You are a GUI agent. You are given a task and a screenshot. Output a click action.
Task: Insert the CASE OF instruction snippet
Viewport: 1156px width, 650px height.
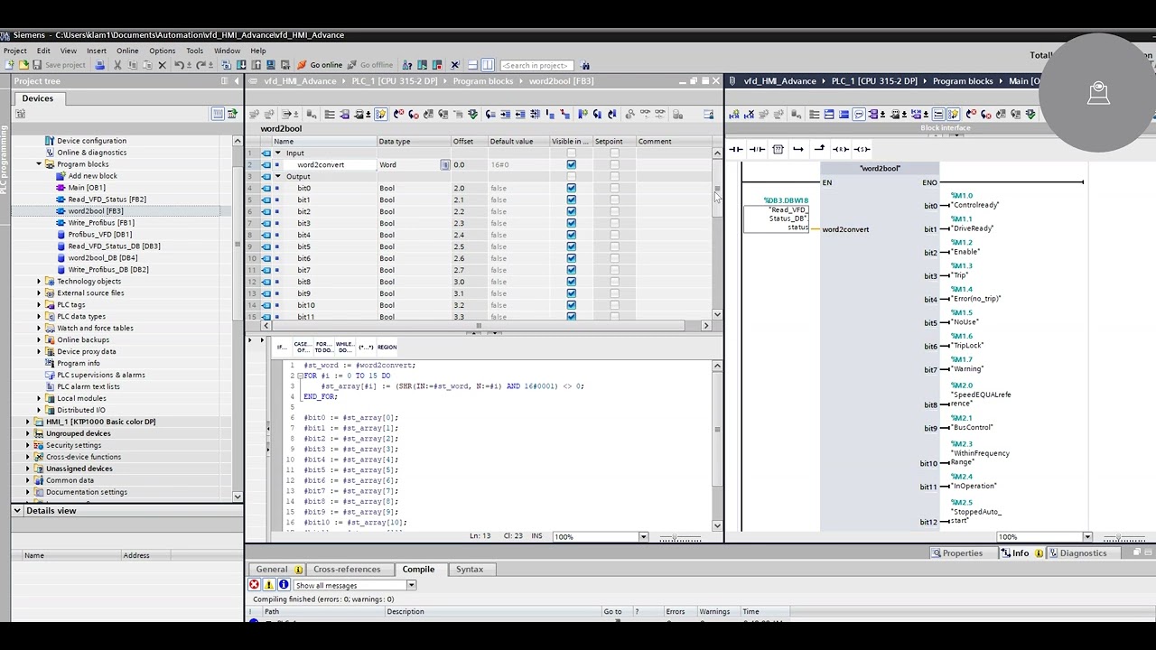302,347
